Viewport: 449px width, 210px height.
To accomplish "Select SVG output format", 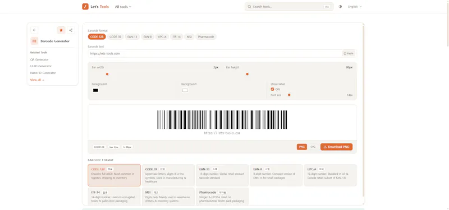I will [x=313, y=147].
